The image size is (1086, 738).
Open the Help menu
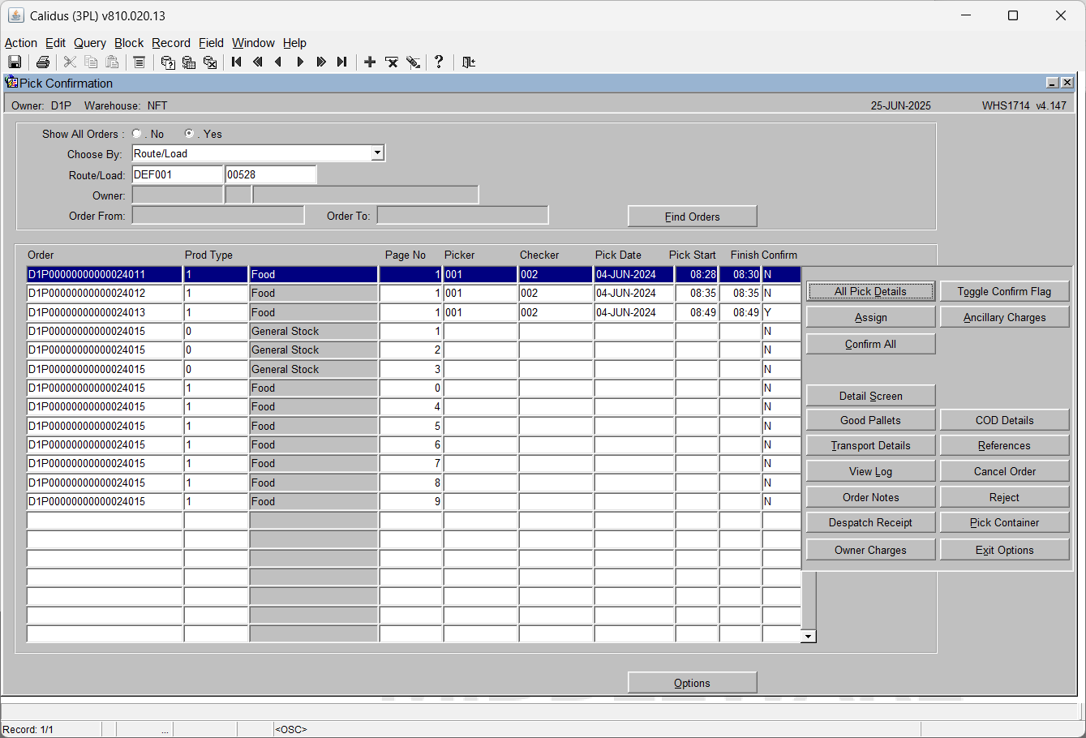pyautogui.click(x=295, y=43)
